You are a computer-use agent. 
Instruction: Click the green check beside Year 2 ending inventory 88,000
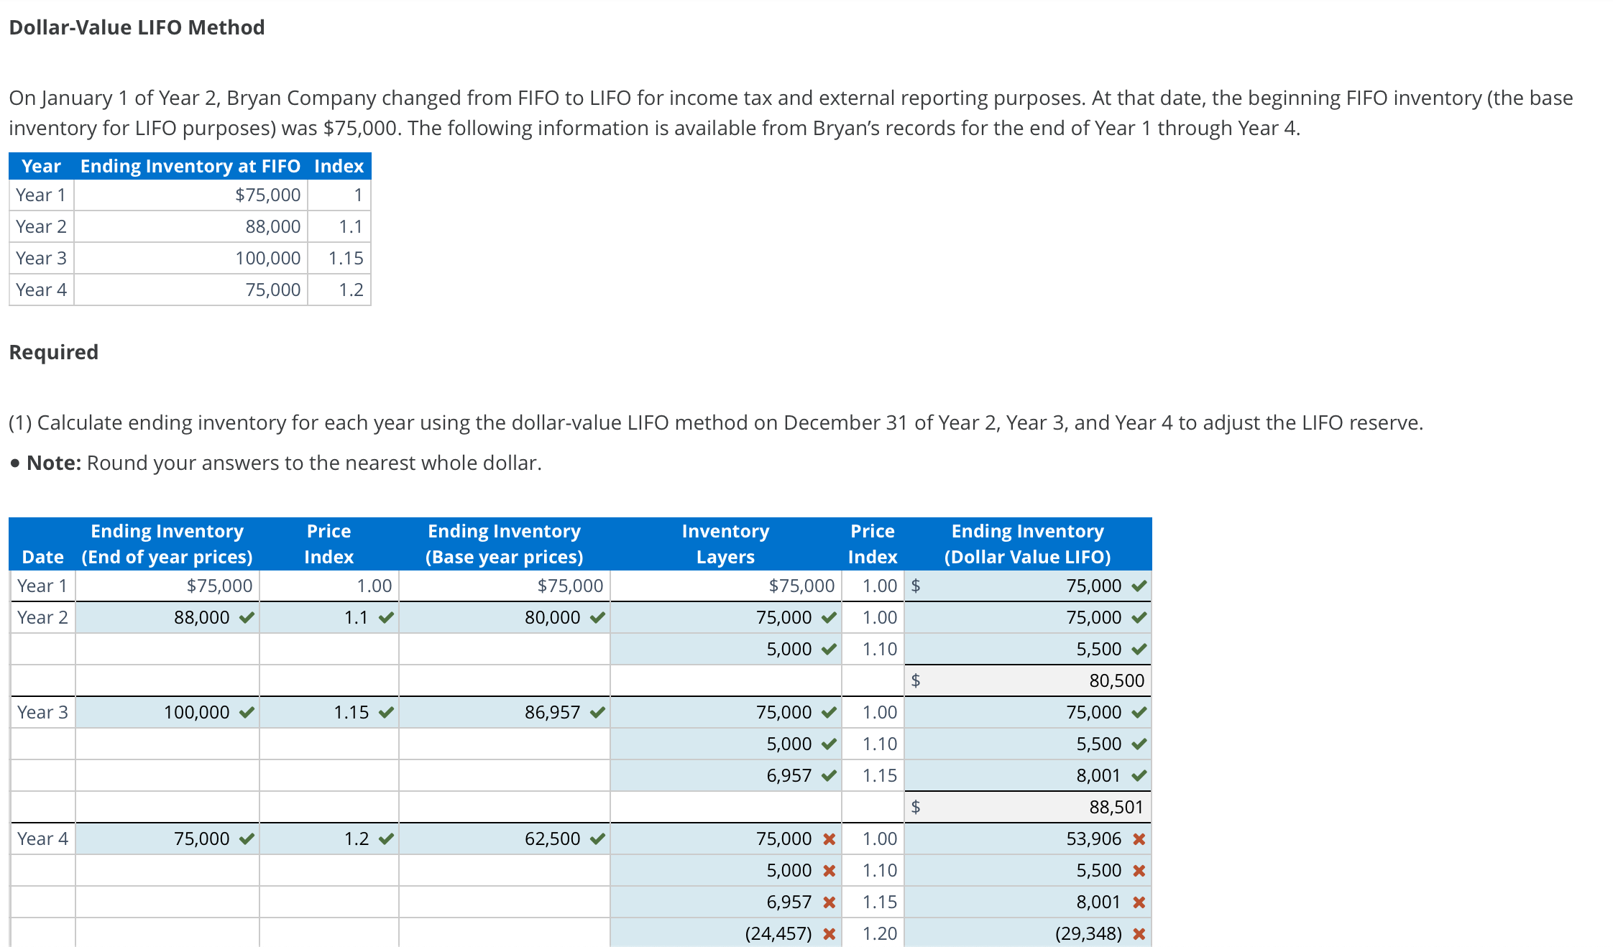[x=247, y=616]
